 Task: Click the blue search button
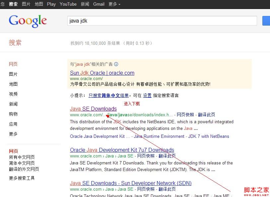(x=266, y=21)
